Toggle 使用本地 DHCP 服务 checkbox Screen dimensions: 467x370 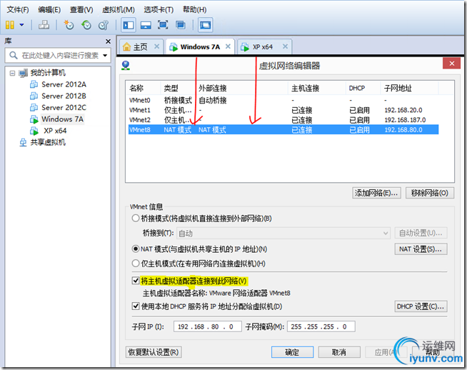click(x=136, y=306)
